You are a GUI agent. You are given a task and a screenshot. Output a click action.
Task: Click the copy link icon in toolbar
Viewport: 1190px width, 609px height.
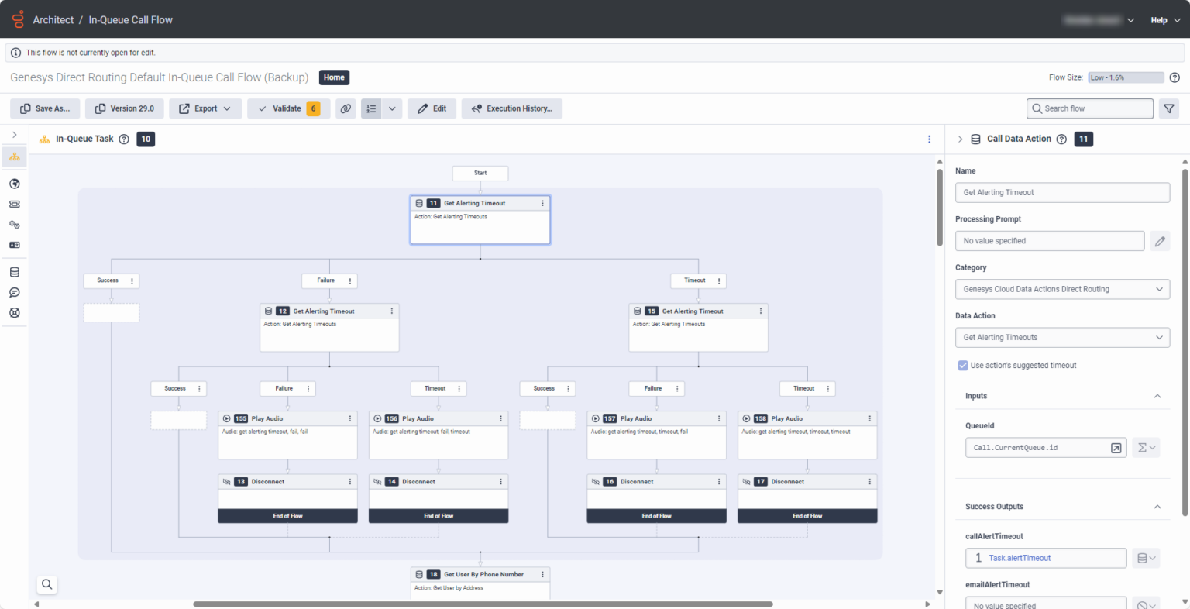pos(346,109)
